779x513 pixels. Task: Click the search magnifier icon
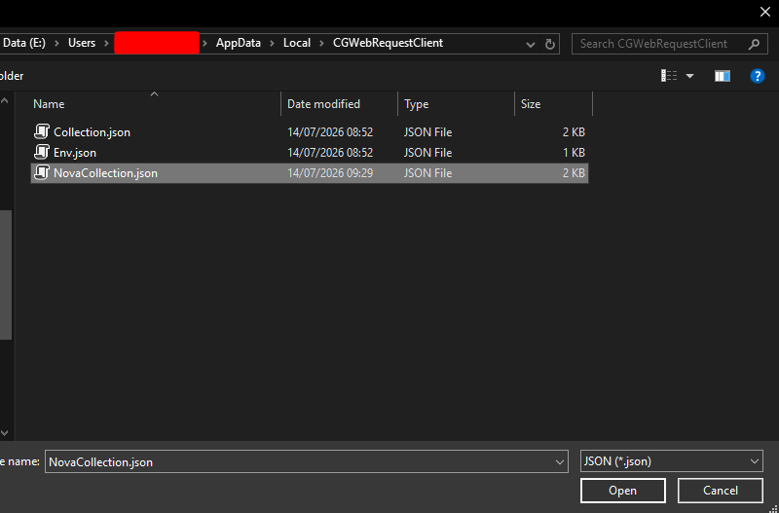(754, 44)
